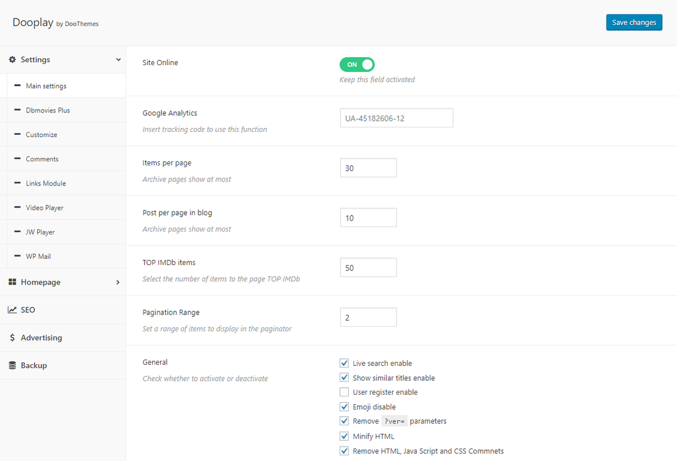Screen dimensions: 677x461
Task: Select the Customize menu item
Action: [41, 135]
